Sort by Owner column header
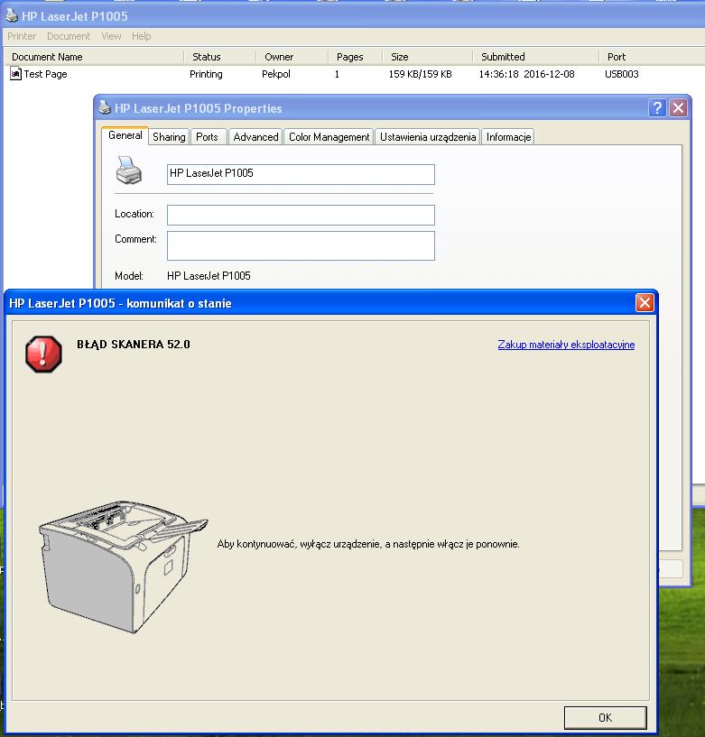This screenshot has height=737, width=705. pos(292,57)
